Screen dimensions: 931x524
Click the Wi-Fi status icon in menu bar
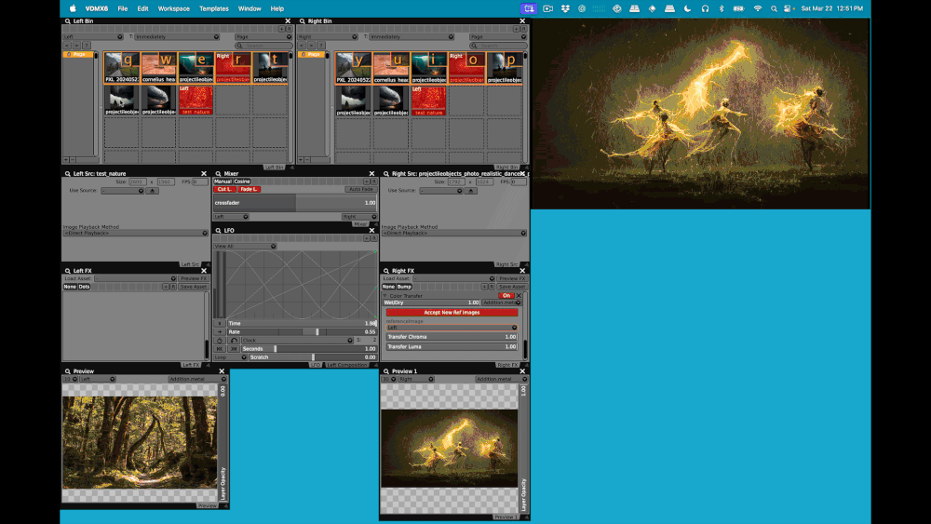tap(757, 9)
